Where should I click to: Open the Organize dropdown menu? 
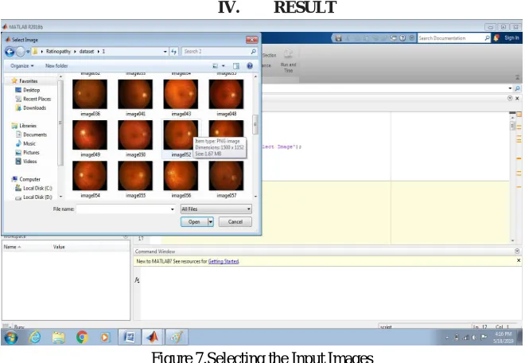point(21,66)
